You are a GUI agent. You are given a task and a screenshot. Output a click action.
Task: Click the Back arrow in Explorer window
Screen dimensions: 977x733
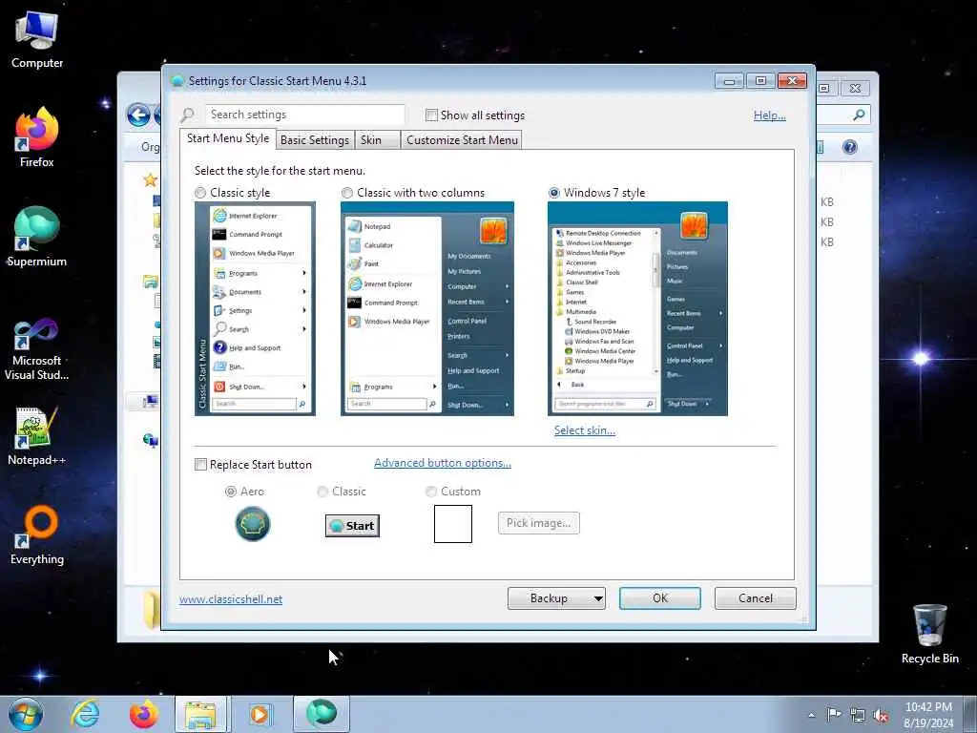(138, 115)
